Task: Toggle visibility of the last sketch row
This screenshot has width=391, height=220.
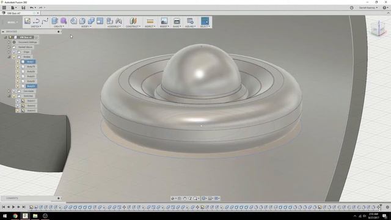Action: tap(18, 111)
